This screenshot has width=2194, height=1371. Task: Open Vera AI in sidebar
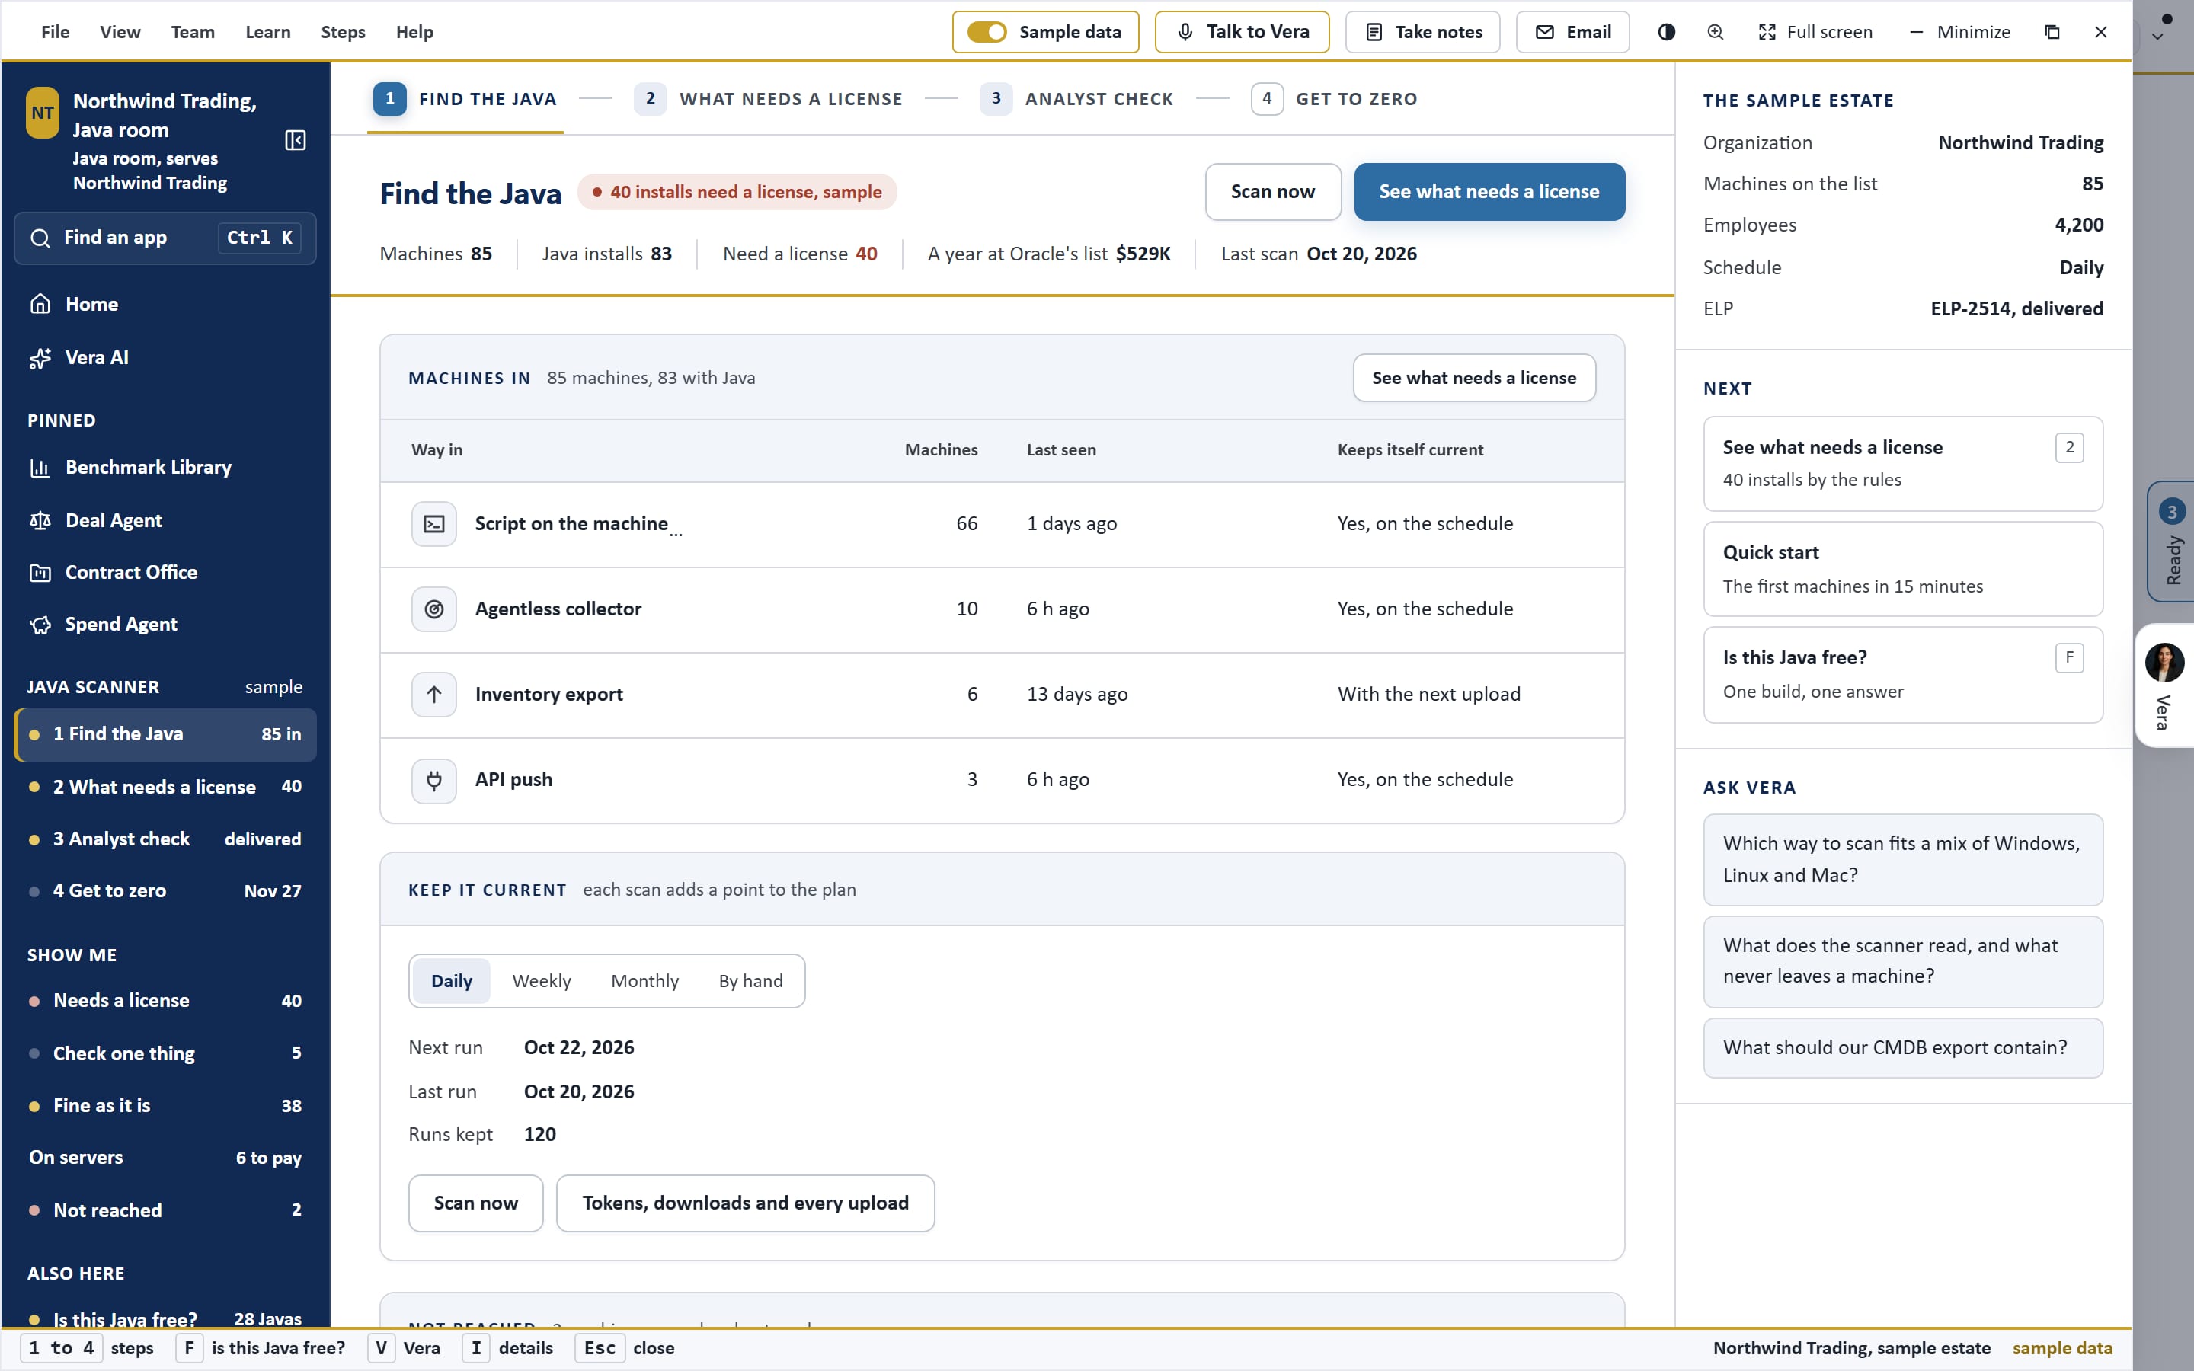point(165,357)
